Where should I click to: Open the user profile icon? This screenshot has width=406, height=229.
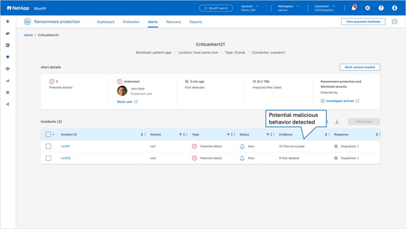[x=395, y=8]
